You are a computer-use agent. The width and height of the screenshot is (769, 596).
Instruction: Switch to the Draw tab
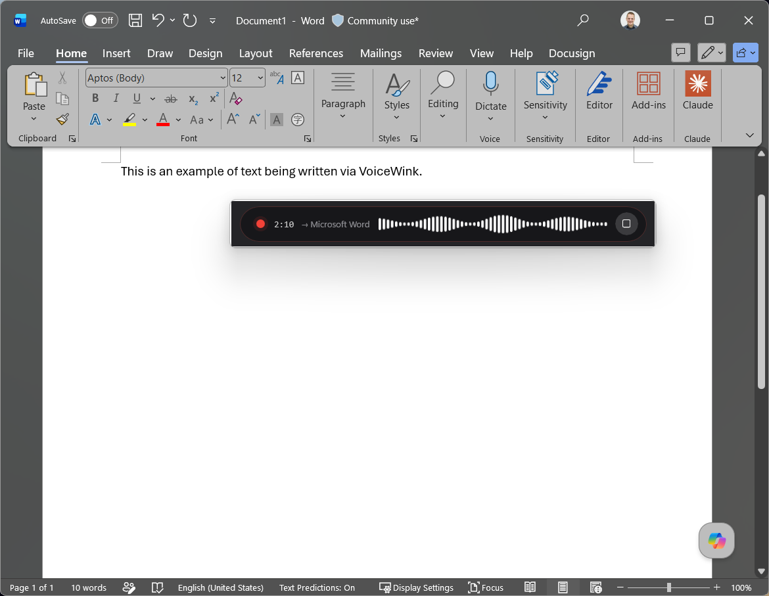coord(160,53)
